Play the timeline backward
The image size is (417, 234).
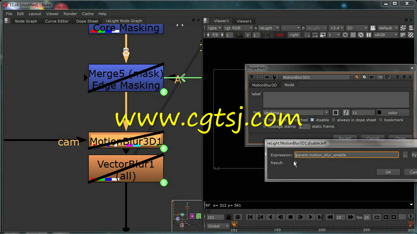click(x=271, y=217)
